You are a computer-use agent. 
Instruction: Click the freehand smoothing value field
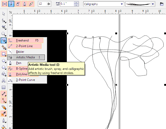click(42, 4)
